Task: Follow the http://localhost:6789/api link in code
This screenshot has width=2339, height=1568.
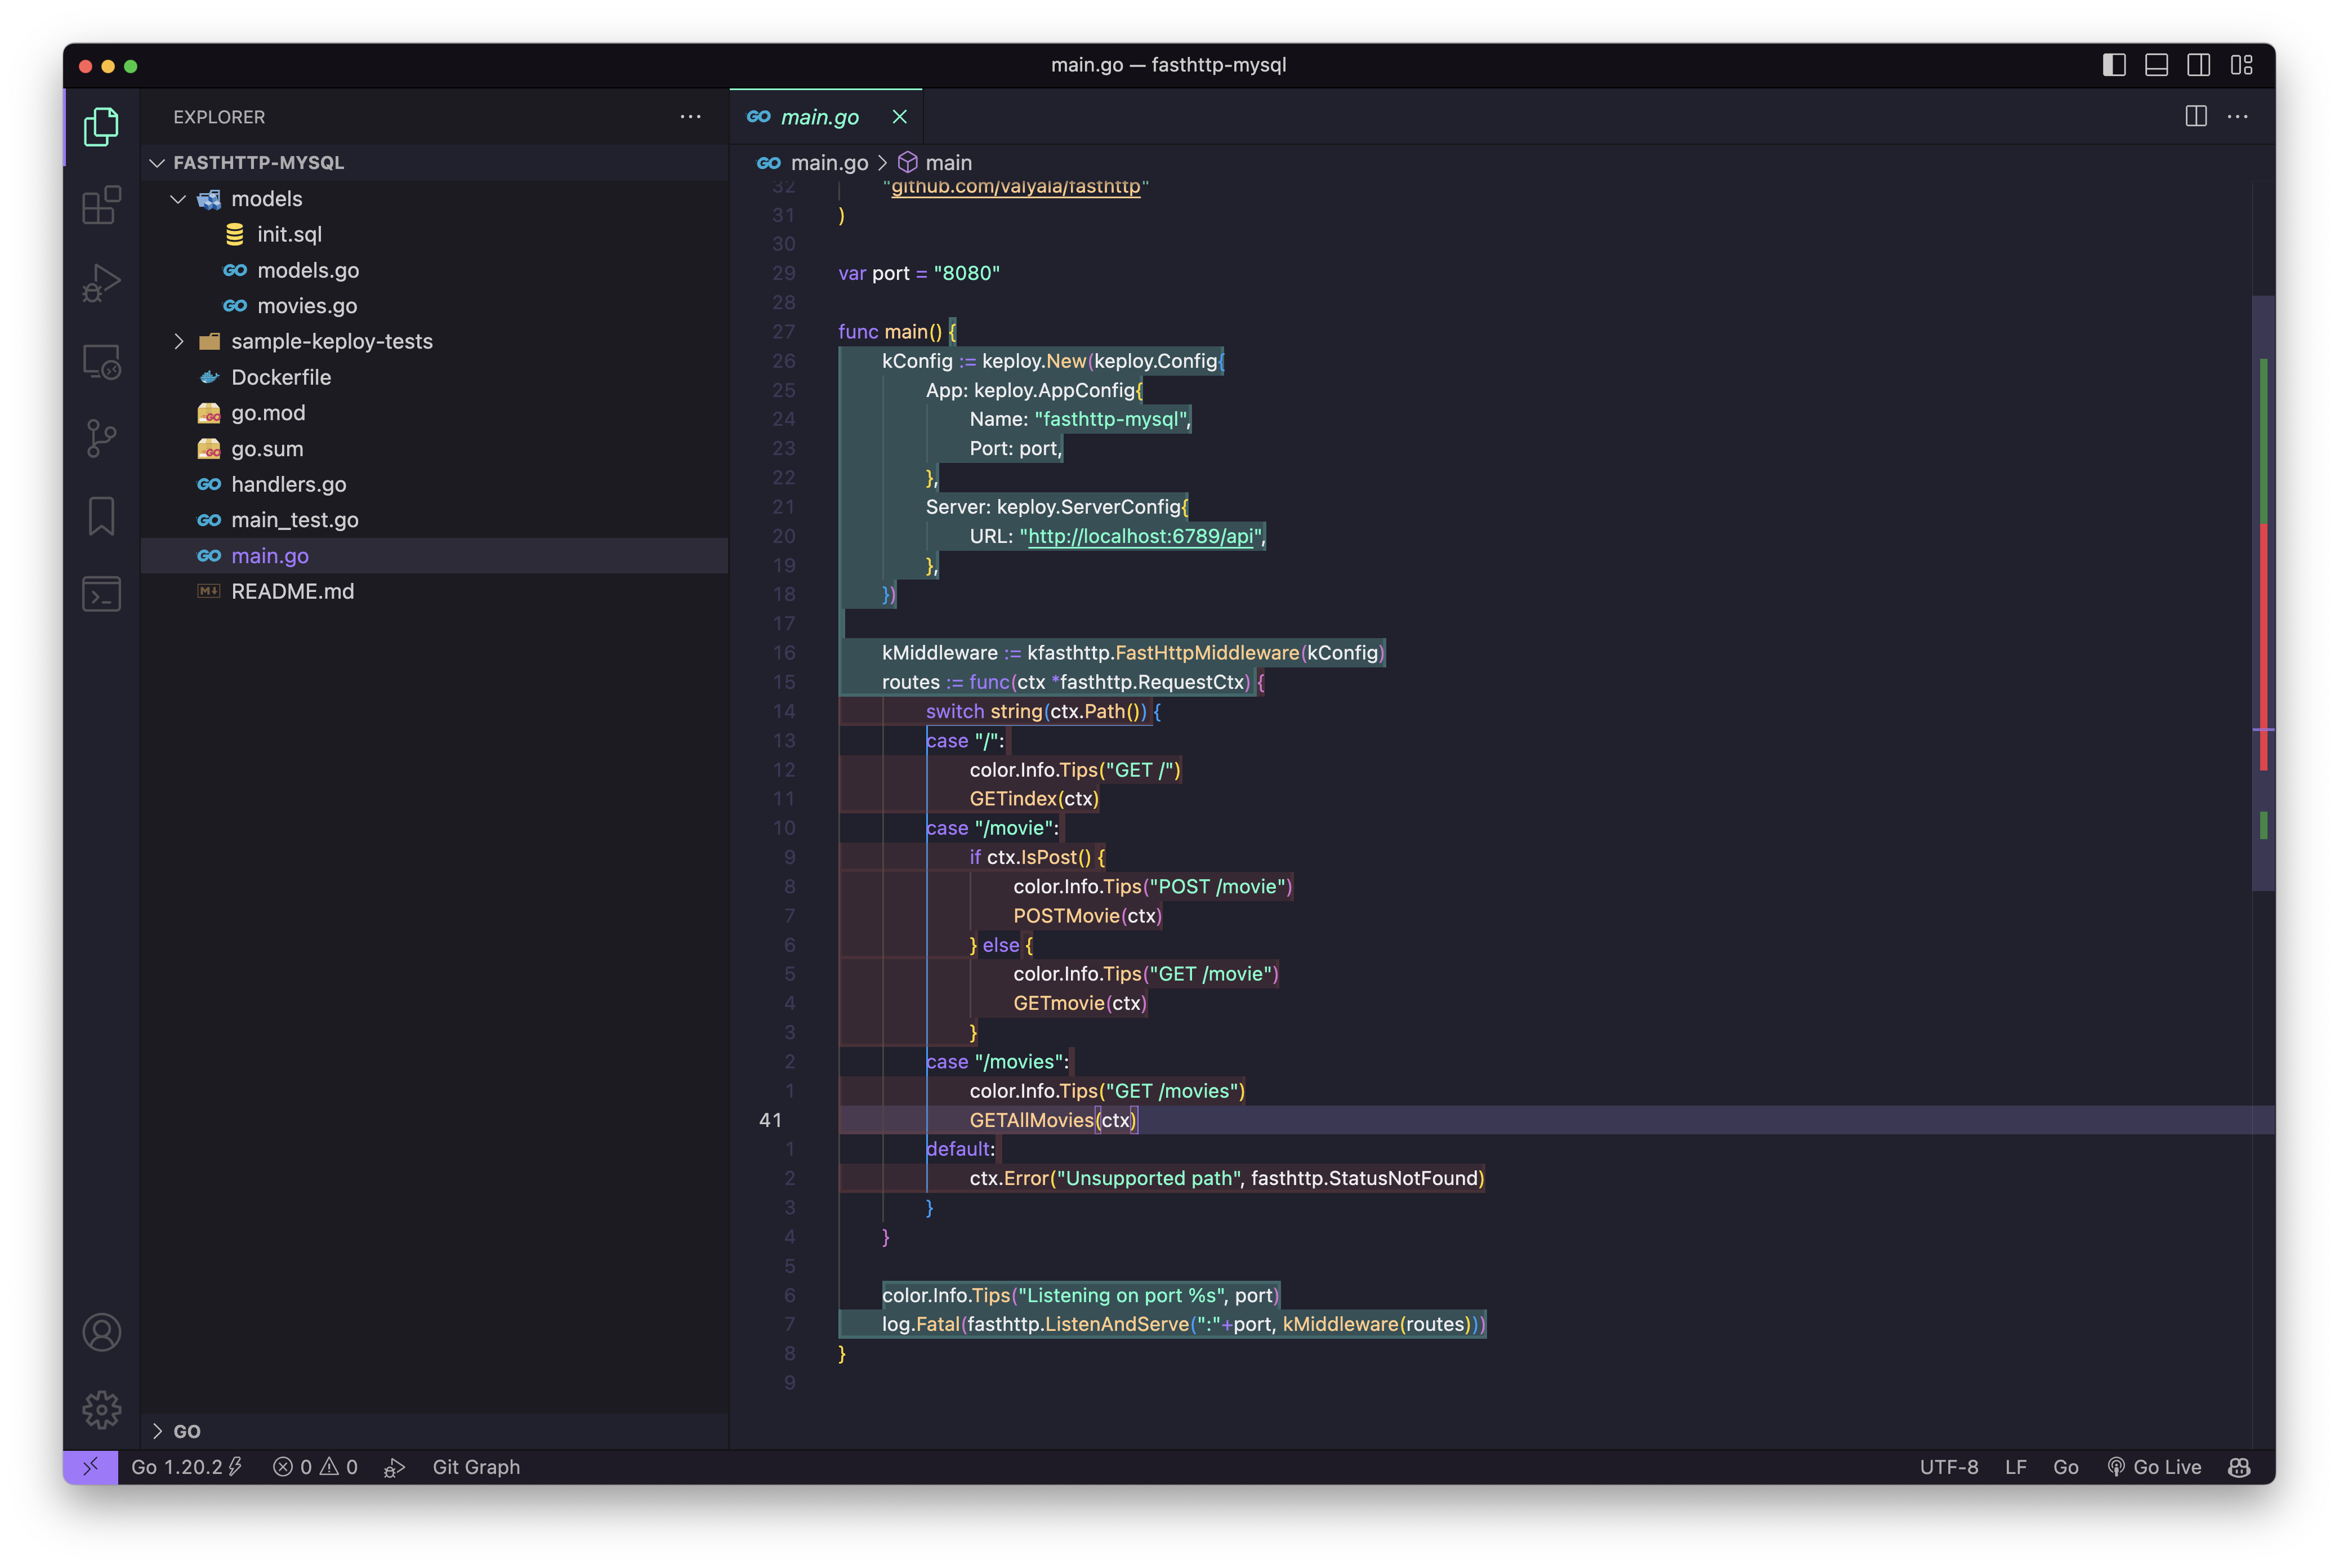Action: coord(1140,536)
